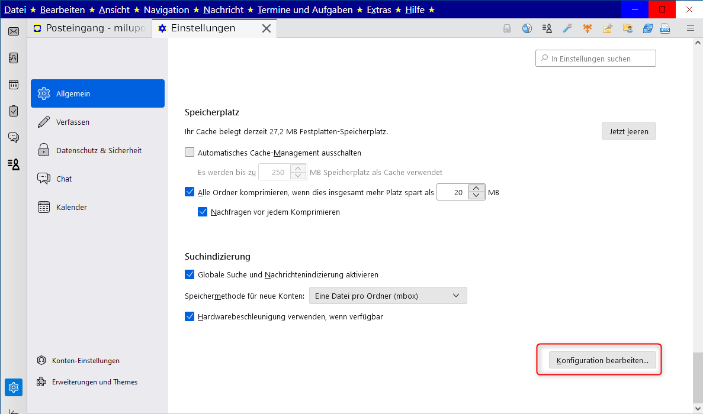Click the settings gear at sidebar bottom
Screen dimensions: 703x414
click(x=14, y=387)
